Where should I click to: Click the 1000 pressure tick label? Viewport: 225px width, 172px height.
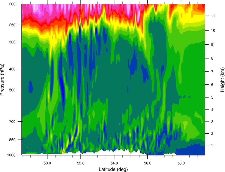11,155
